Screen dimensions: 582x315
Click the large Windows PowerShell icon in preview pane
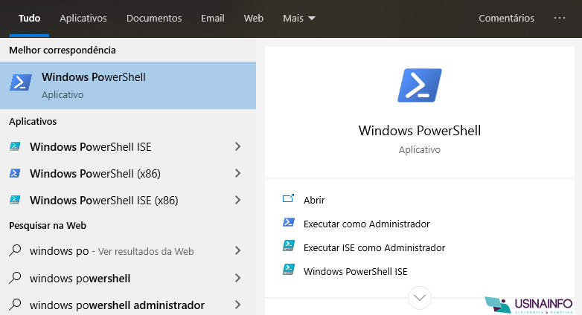420,85
